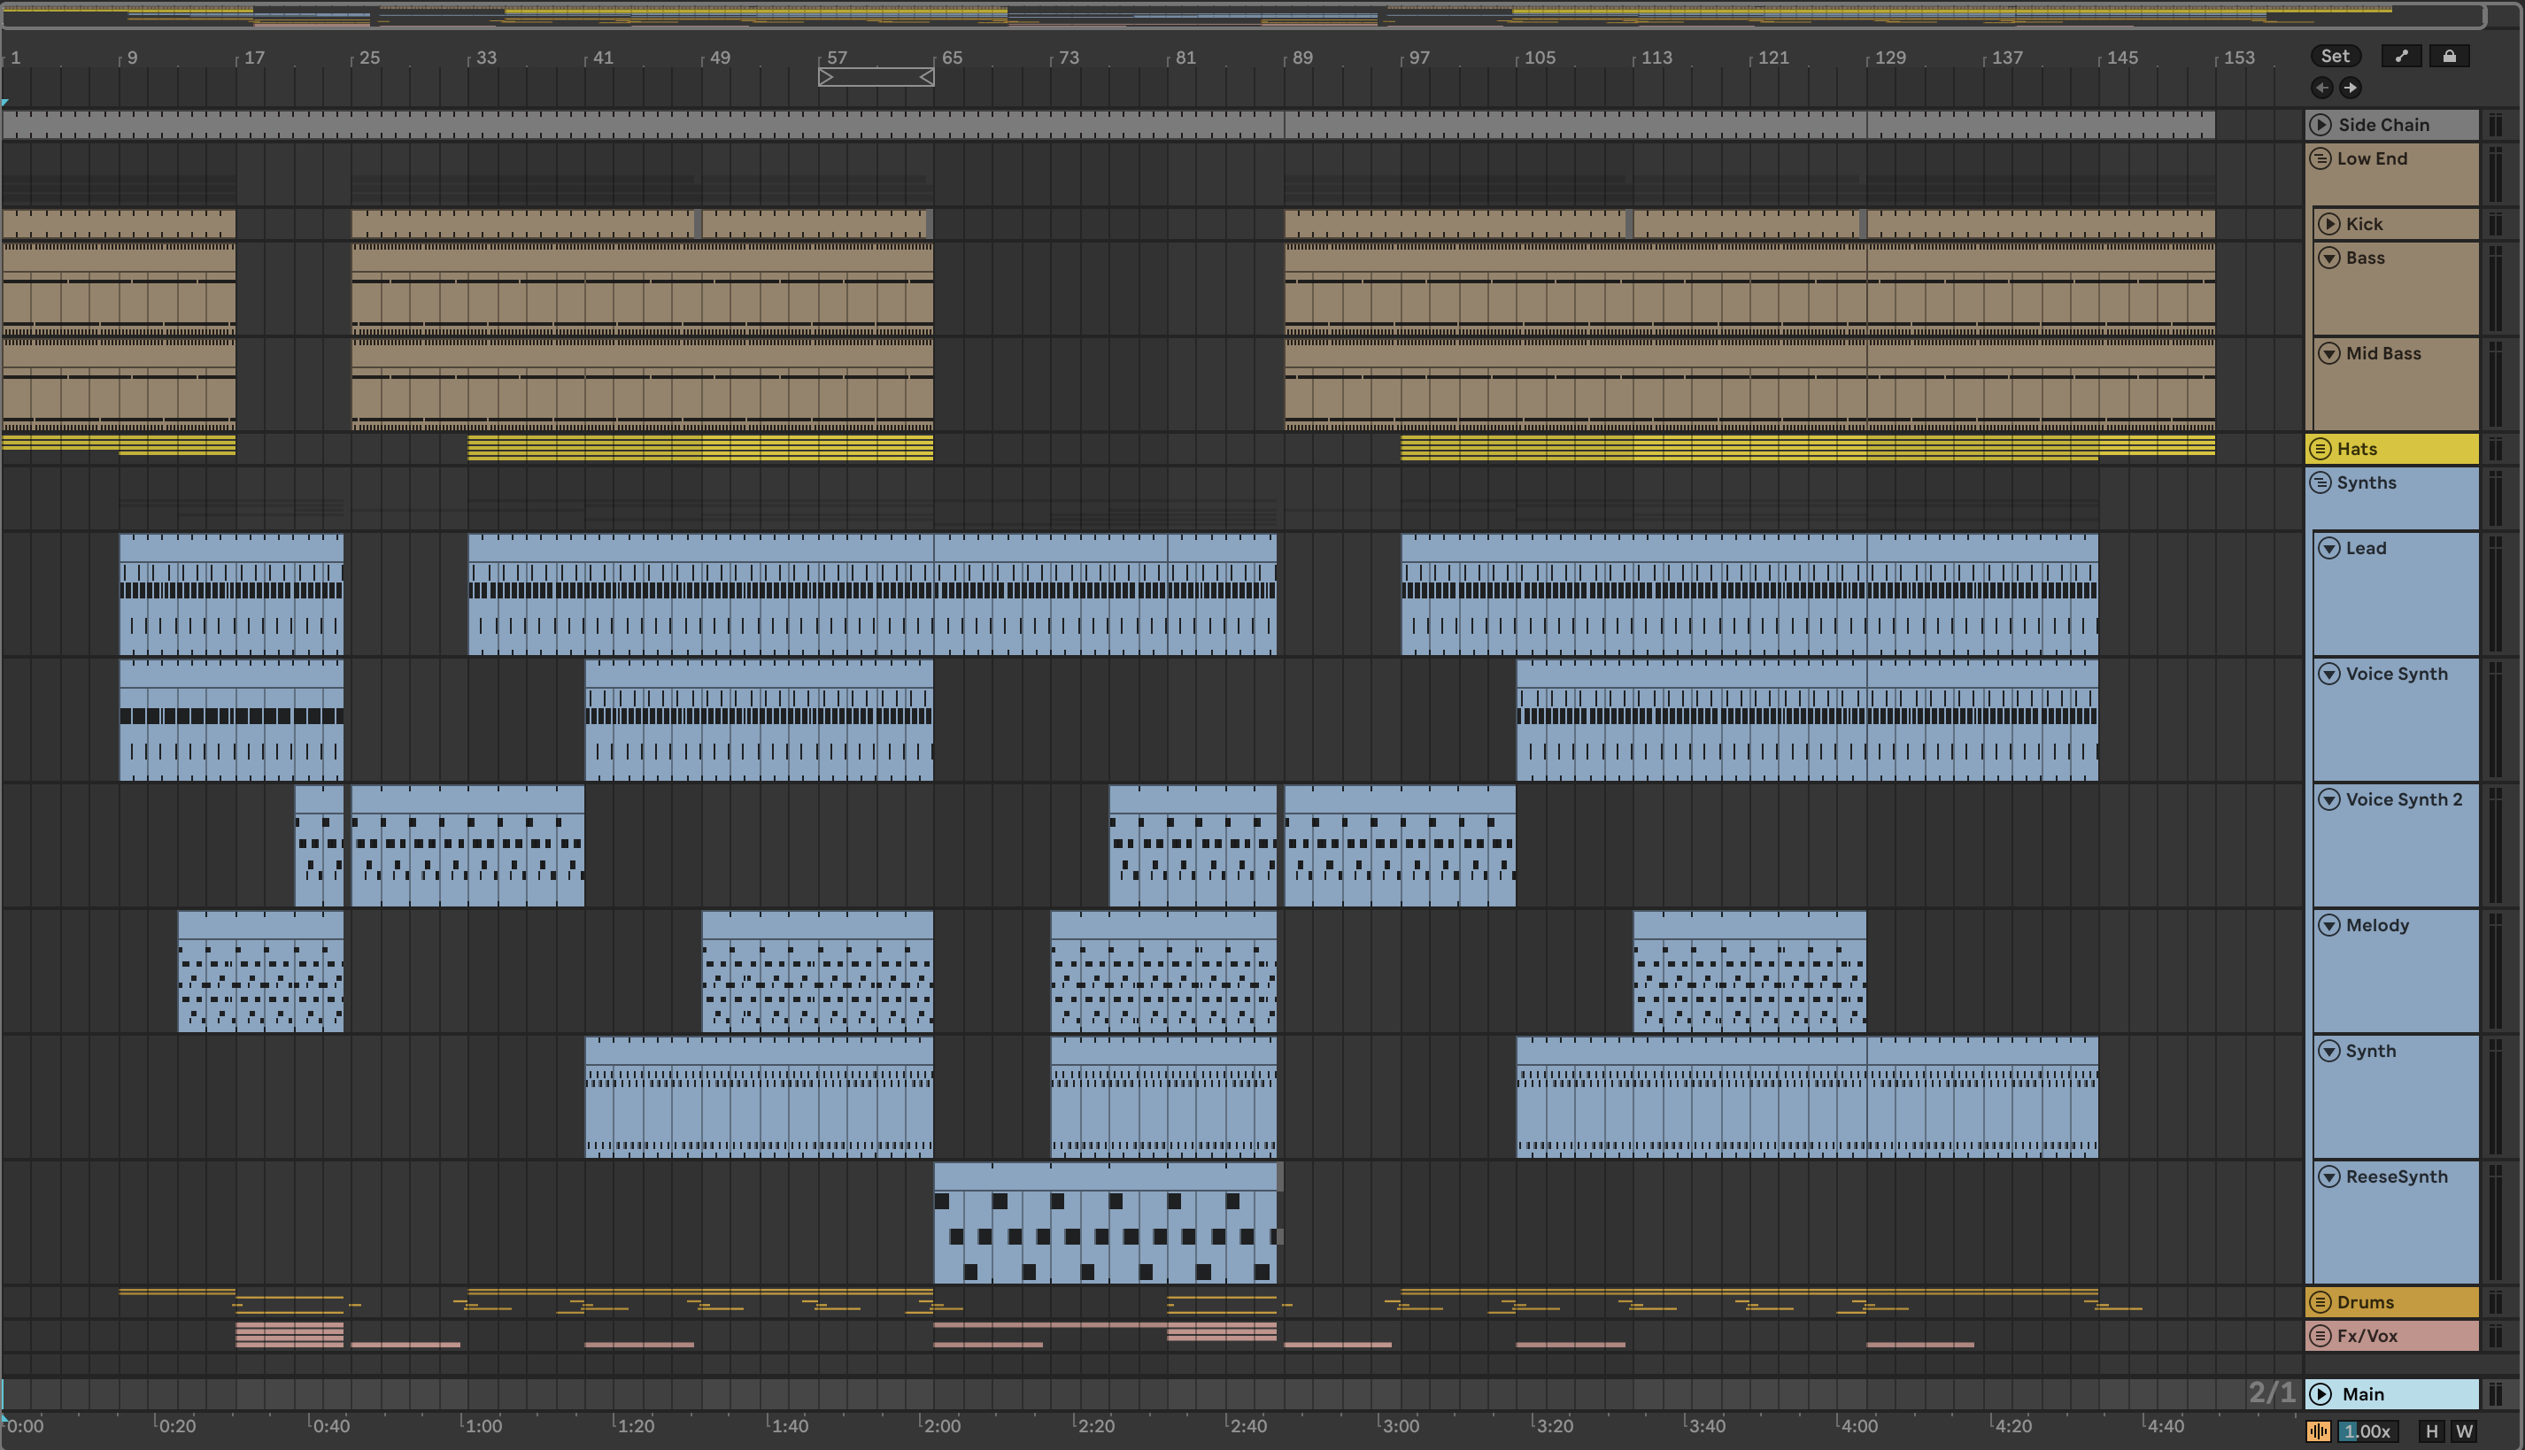Toggle the Automation Mode button
The width and height of the screenshot is (2525, 1450).
2400,56
